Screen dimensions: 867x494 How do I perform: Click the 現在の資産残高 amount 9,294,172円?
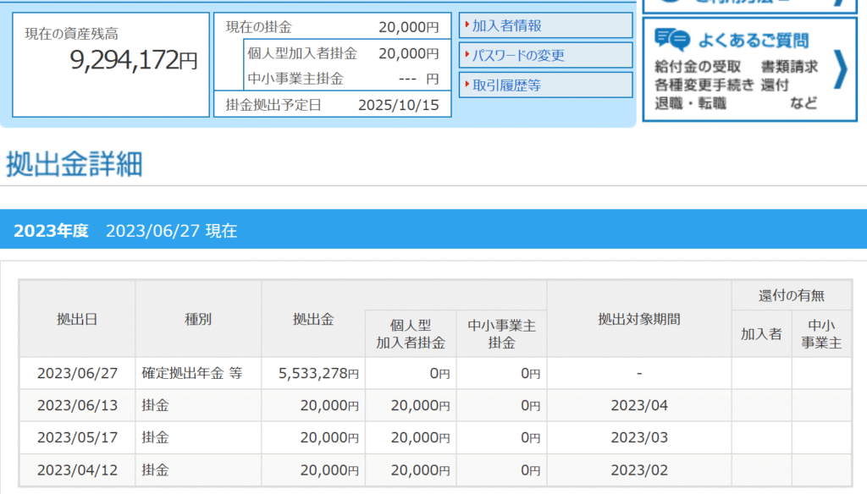[134, 61]
